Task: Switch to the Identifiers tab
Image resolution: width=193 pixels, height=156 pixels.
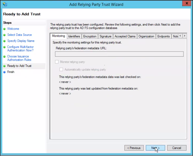Action: [74, 36]
